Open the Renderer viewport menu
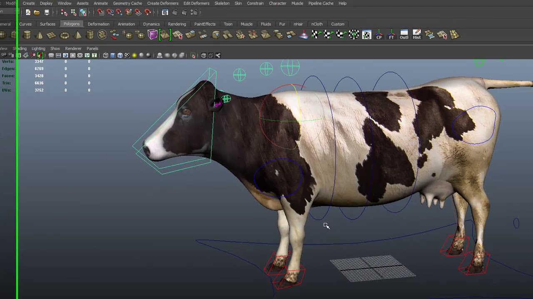The image size is (533, 299). [x=73, y=49]
